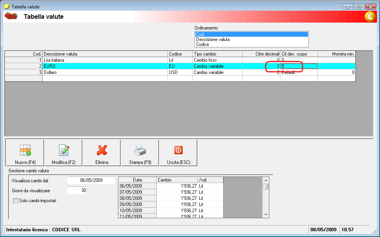Click the Cambio fisso cell
380x237 pixels.
click(217, 60)
